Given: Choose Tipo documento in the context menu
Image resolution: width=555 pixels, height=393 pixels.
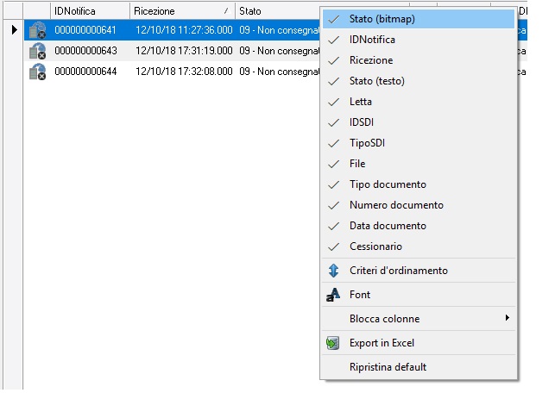Looking at the screenshot, I should pyautogui.click(x=388, y=184).
